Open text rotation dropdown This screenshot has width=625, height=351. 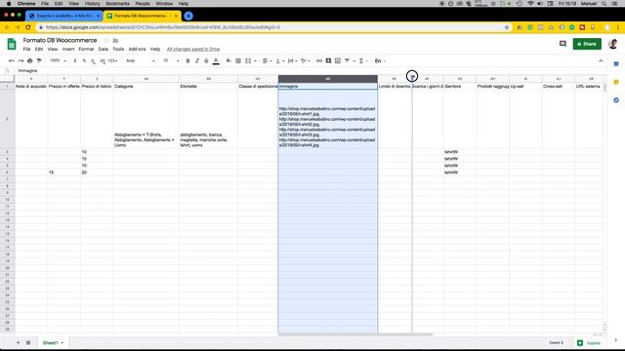(x=306, y=60)
